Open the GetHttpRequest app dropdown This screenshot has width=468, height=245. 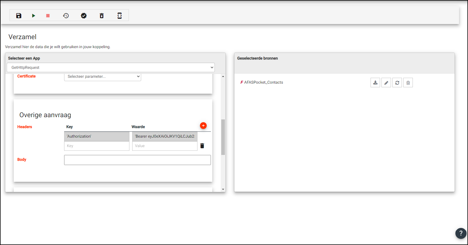[x=111, y=67]
